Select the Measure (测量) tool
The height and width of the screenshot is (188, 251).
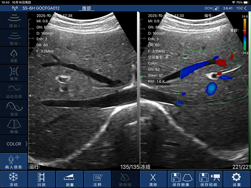(x=70, y=179)
